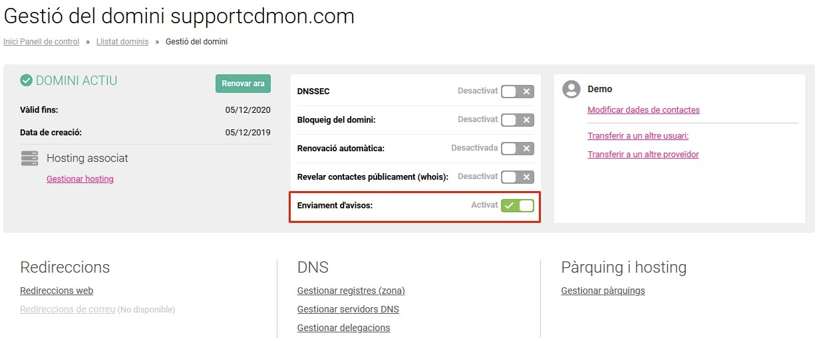Open Redireccions web link
This screenshot has height=341, width=817.
tap(57, 291)
